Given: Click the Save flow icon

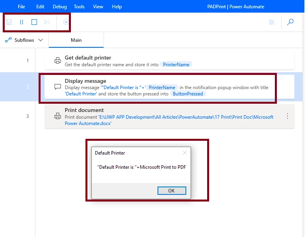Looking at the screenshot, I should coord(9,22).
